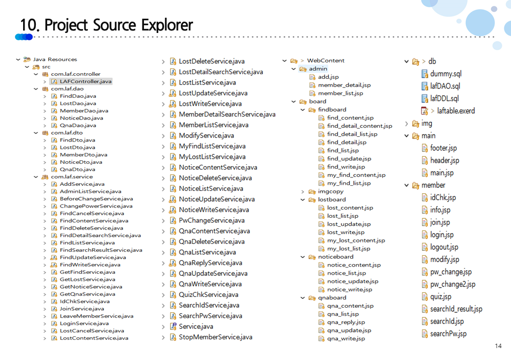511x354 pixels.
Task: Expand the img folder
Action: click(x=406, y=123)
